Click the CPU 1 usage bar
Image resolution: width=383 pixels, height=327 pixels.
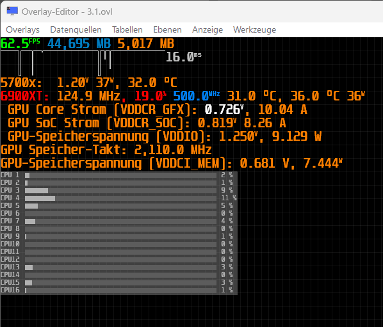(x=120, y=175)
